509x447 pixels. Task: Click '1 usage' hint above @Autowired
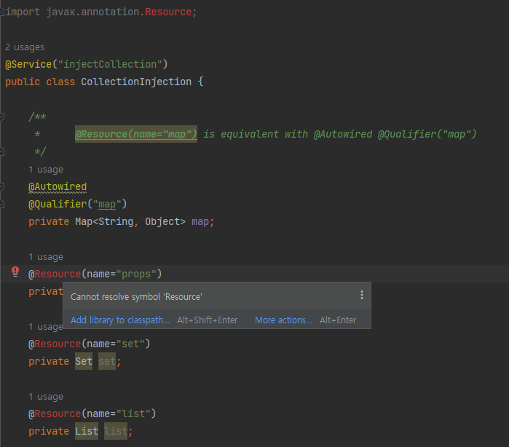(46, 170)
